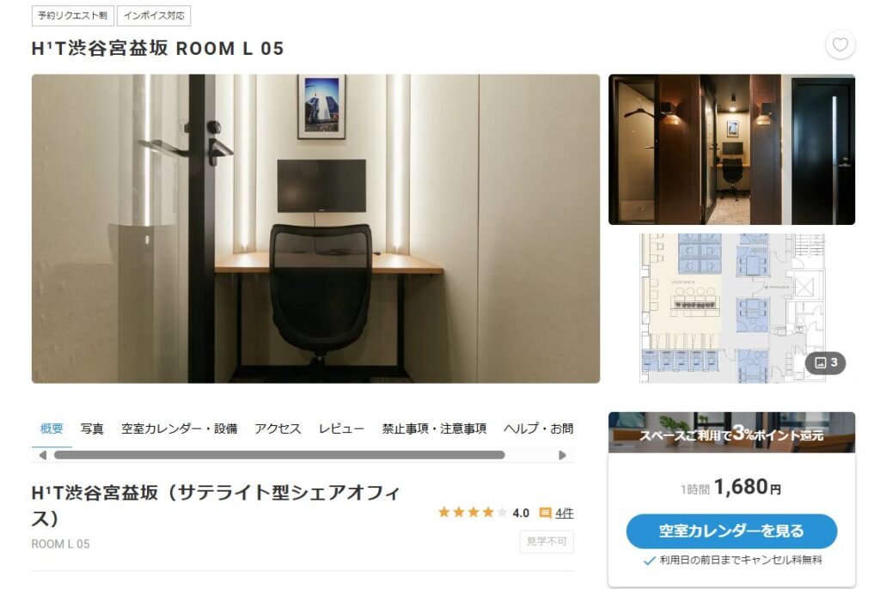Image resolution: width=880 pixels, height=589 pixels.
Task: Switch to the 写真 tab
Action: click(92, 428)
